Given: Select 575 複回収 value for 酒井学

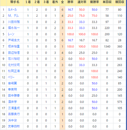Looking at the screenshot, I should 120,102.
